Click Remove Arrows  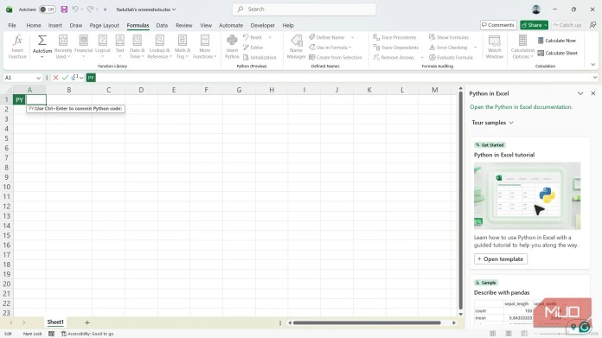[x=394, y=57]
